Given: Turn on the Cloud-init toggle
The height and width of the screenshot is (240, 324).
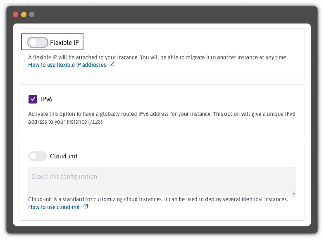Looking at the screenshot, I should (38, 156).
